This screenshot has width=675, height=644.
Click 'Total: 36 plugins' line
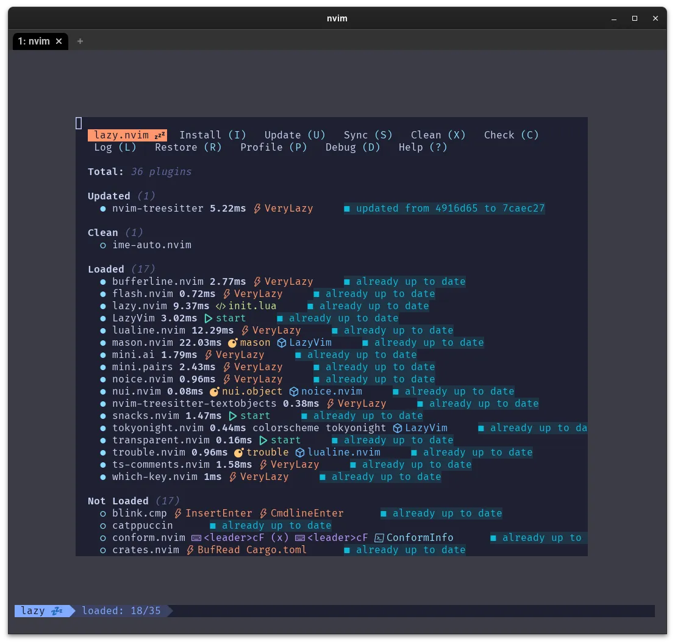[x=140, y=172]
